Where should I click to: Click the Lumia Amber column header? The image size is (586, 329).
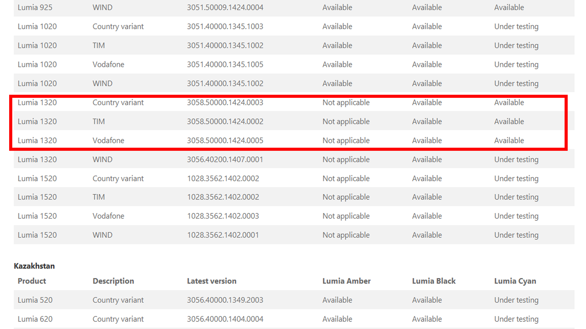346,281
